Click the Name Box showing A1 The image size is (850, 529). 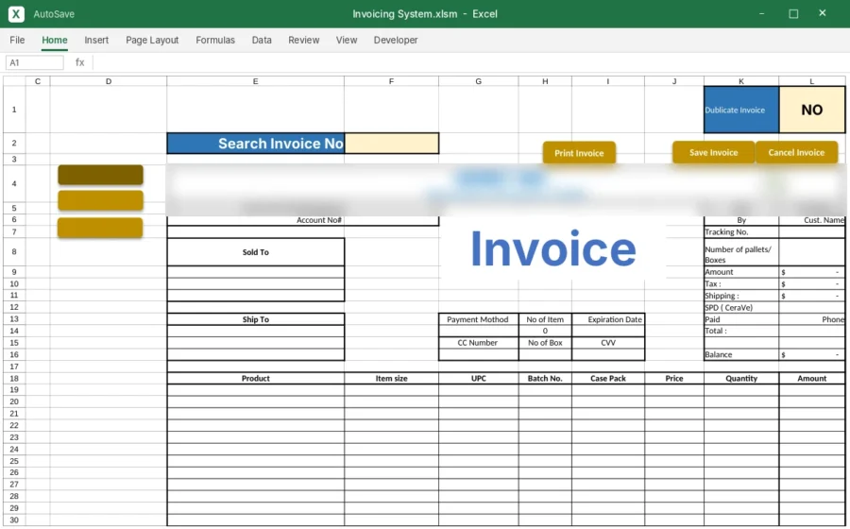pyautogui.click(x=35, y=63)
